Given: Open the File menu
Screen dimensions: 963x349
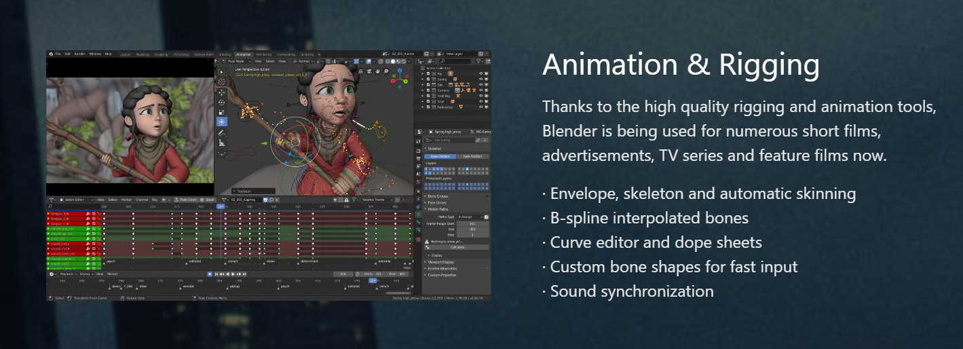Looking at the screenshot, I should [58, 54].
